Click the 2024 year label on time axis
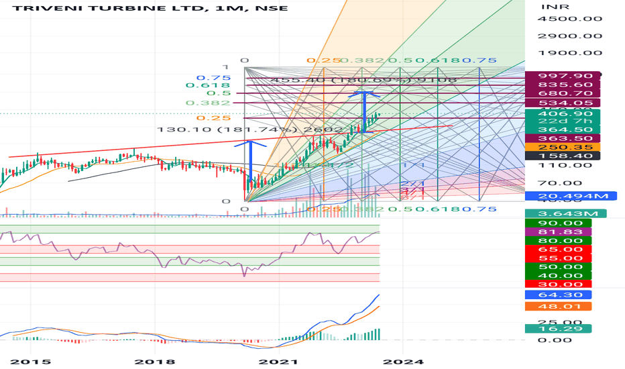Viewport: 625px width, 369px height. tap(403, 362)
